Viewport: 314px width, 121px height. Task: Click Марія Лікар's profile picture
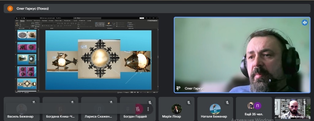tap(176, 109)
